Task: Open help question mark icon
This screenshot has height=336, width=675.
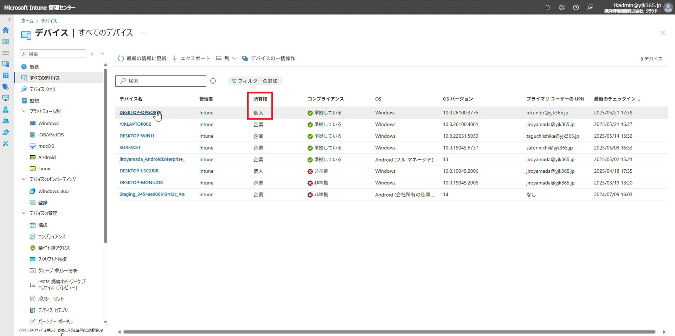Action: [576, 7]
